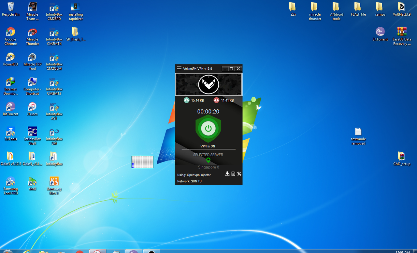Select the Samsung Tool PRO shortcut

11,186
